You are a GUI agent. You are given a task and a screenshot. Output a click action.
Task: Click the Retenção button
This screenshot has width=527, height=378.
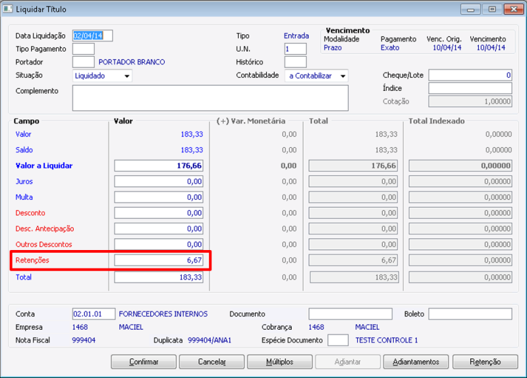coord(485,362)
